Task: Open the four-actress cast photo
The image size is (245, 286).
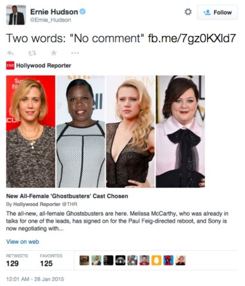Action: [105, 132]
